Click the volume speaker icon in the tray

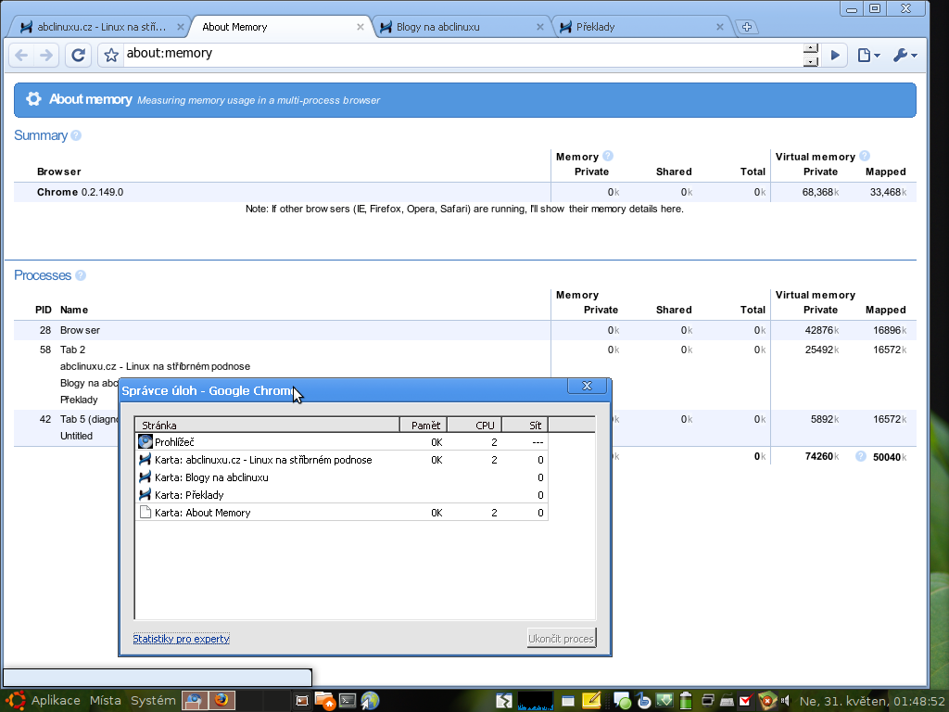point(785,701)
